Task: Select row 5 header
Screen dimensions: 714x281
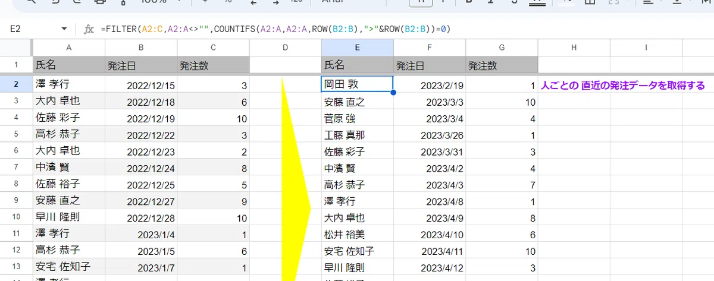Action: pyautogui.click(x=16, y=134)
